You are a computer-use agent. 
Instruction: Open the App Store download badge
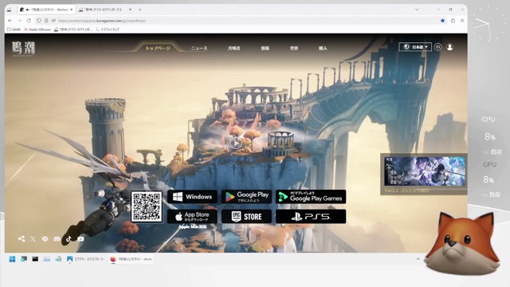click(192, 216)
